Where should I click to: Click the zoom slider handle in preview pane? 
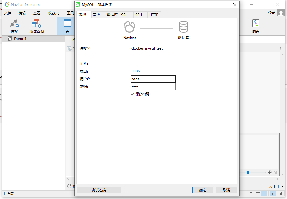tap(248, 172)
